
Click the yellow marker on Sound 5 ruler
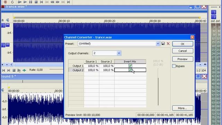tap(9, 87)
